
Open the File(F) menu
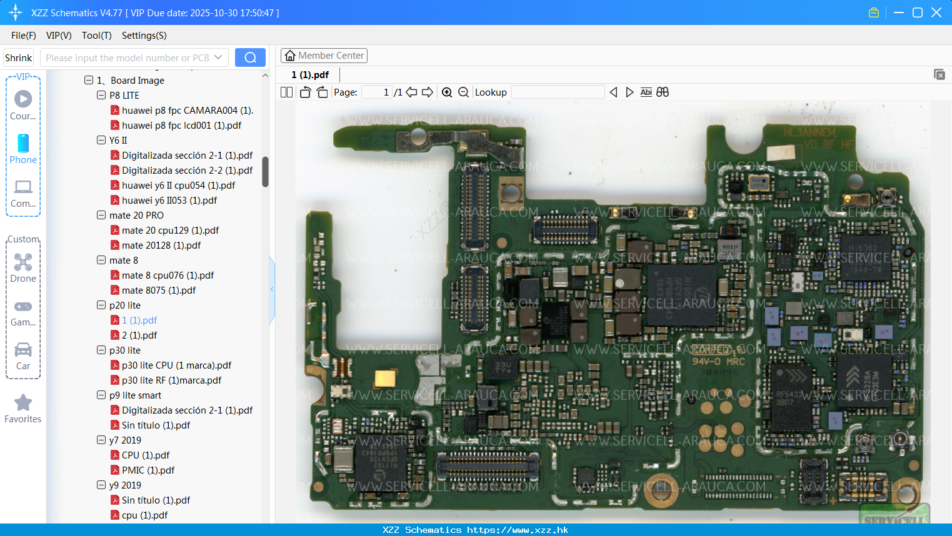(24, 36)
